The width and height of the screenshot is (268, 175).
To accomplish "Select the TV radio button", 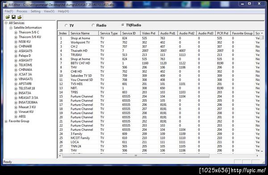I will (x=66, y=26).
